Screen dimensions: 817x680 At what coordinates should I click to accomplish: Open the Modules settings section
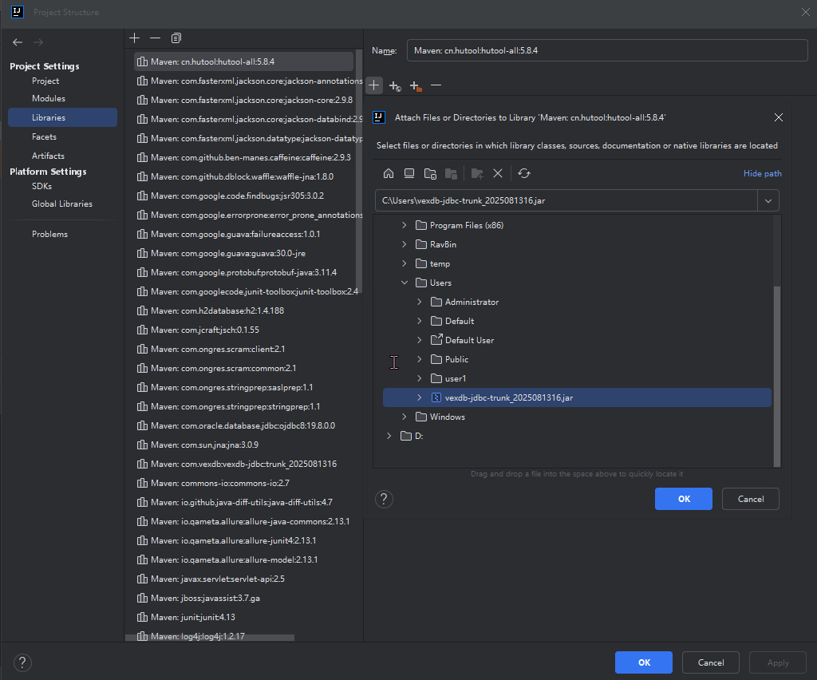[x=49, y=98]
